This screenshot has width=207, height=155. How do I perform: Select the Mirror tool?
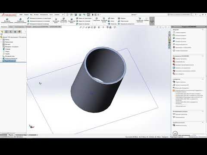click(x=126, y=24)
